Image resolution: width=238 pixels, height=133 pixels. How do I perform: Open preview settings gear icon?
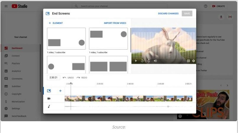[193, 61]
